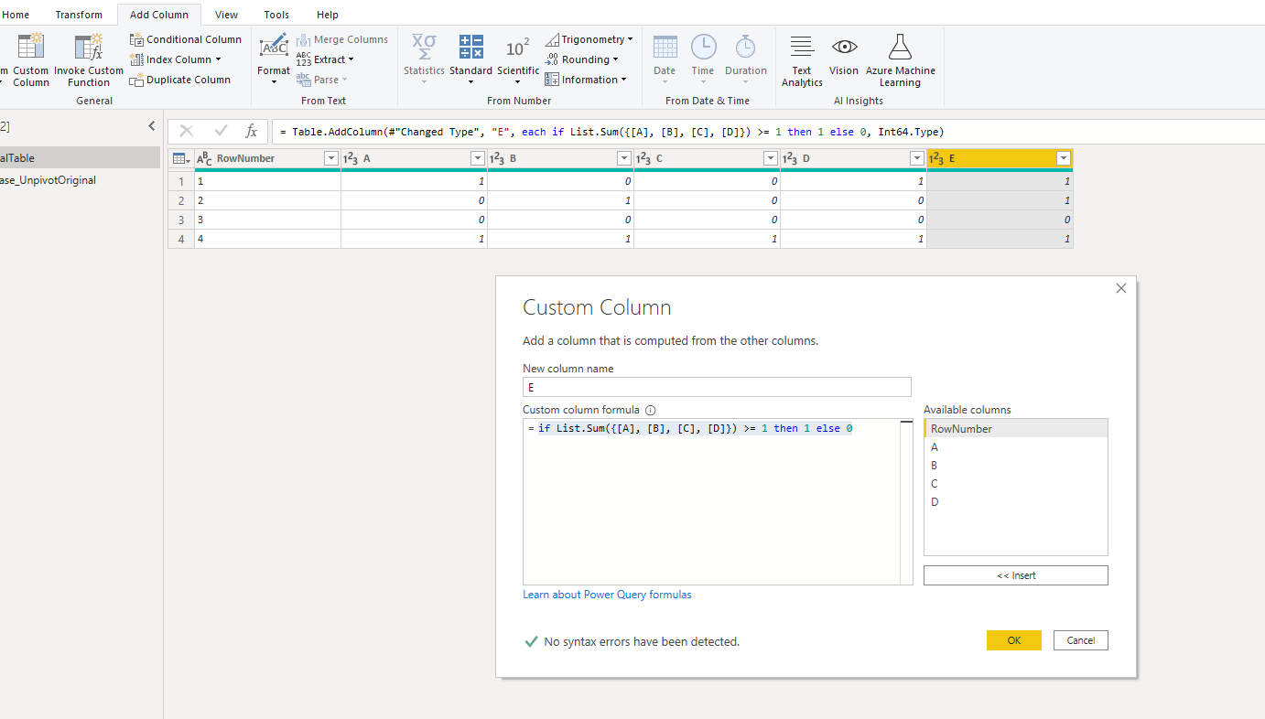This screenshot has width=1265, height=719.
Task: Click the << Insert button
Action: [x=1016, y=575]
